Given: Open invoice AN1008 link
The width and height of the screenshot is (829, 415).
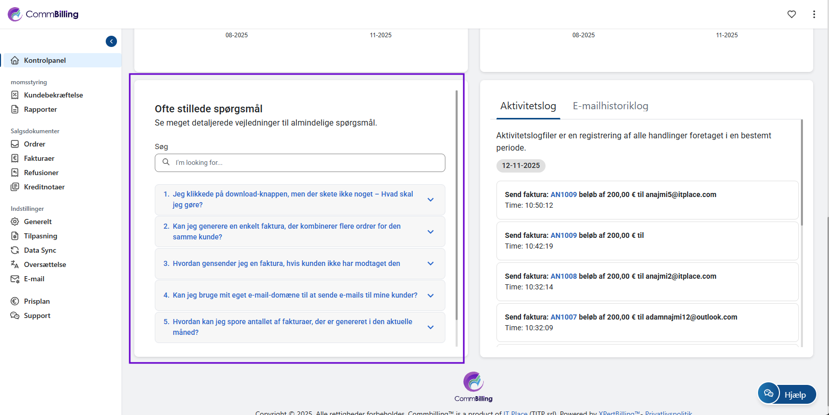Looking at the screenshot, I should [563, 276].
